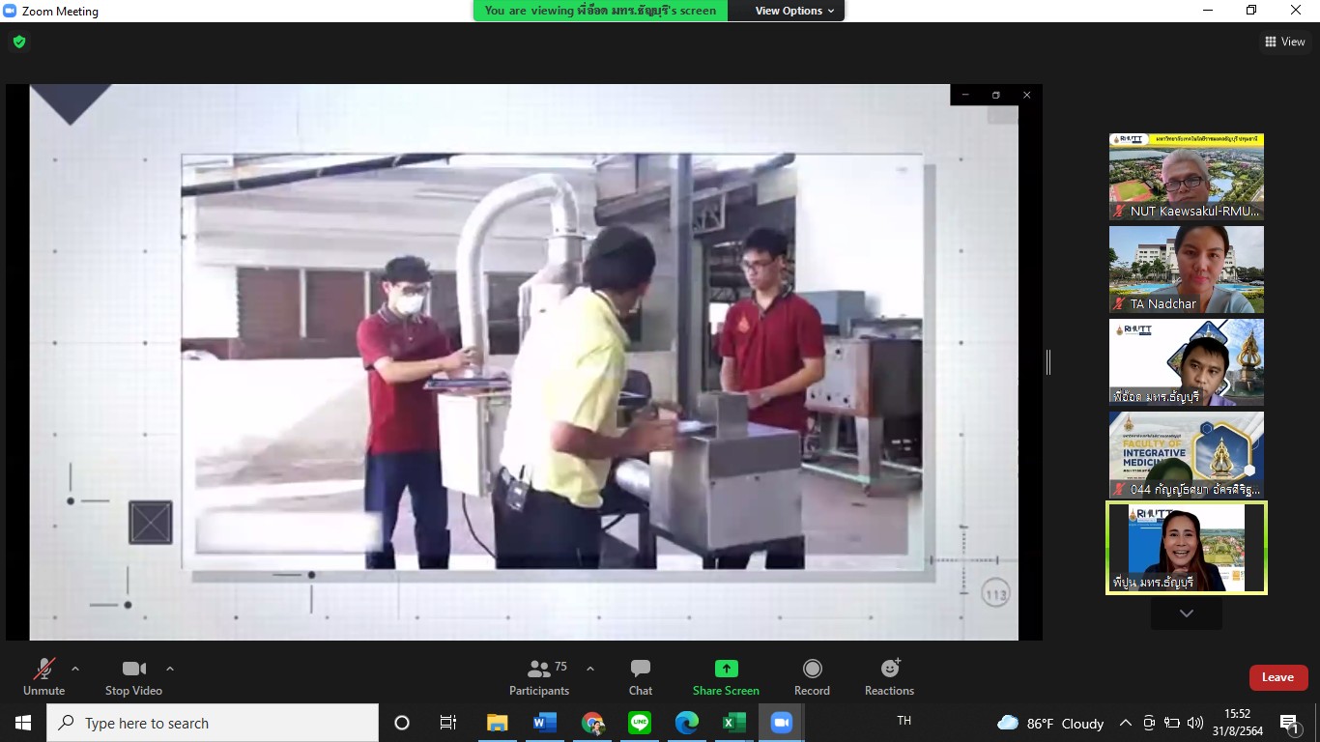1320x742 pixels.
Task: Click the Windows search box
Action: click(x=213, y=723)
